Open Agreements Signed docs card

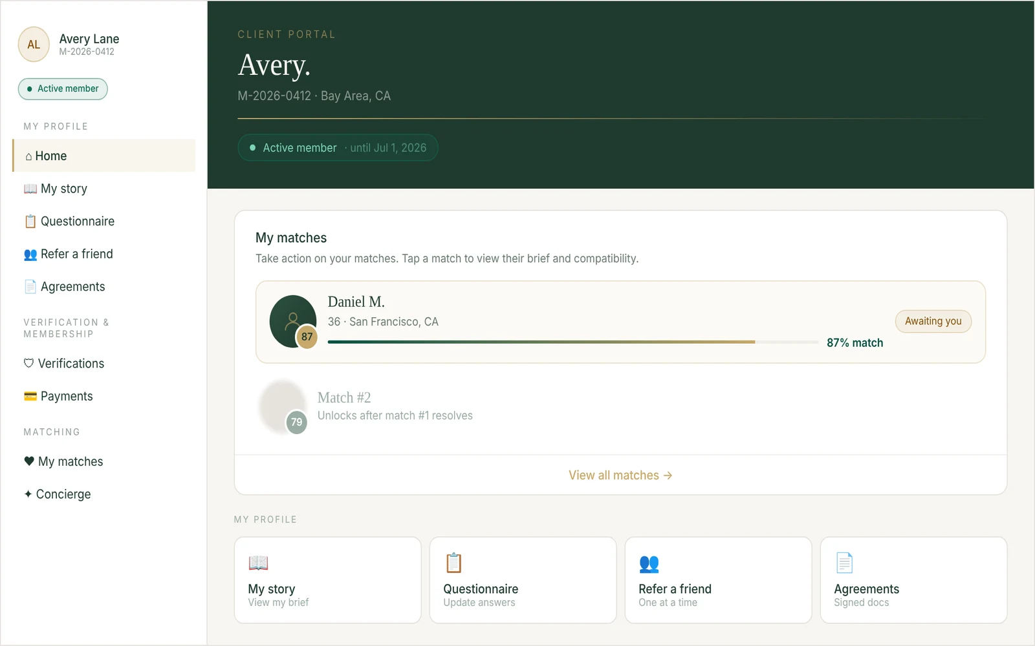click(x=913, y=580)
